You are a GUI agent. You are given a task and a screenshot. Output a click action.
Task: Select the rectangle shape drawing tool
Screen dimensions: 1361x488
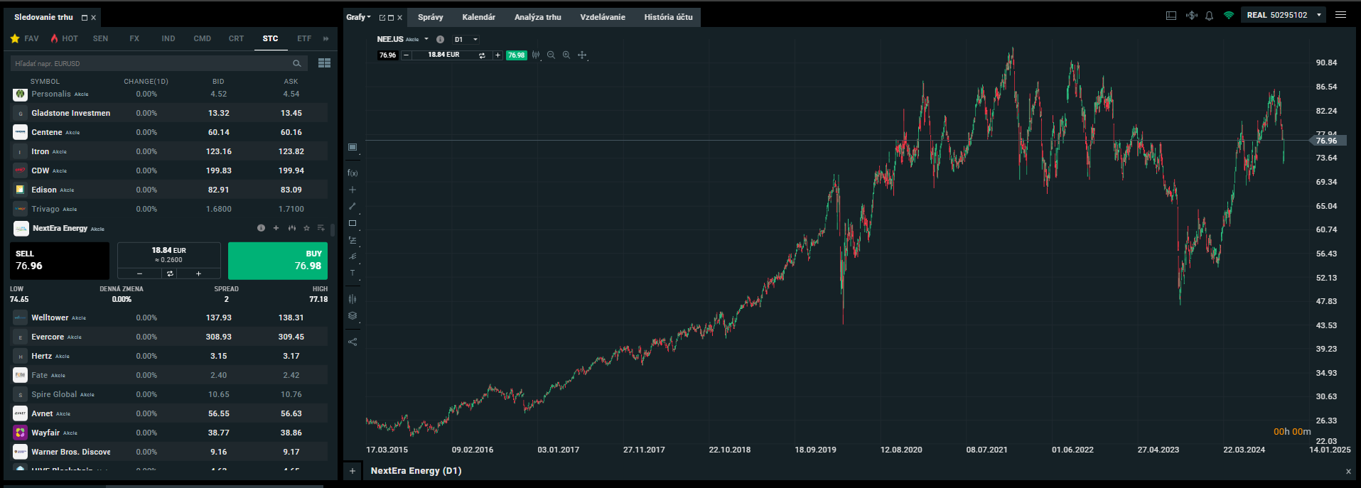[x=353, y=223]
